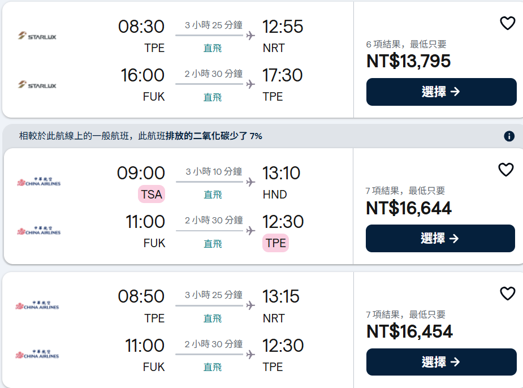Pick the NT$16,454 China Airlines itinerary

click(x=441, y=362)
